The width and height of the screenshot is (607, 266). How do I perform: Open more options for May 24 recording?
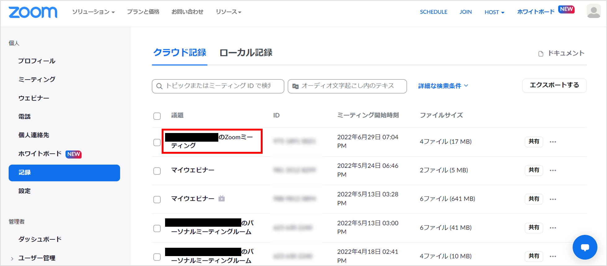(x=553, y=170)
